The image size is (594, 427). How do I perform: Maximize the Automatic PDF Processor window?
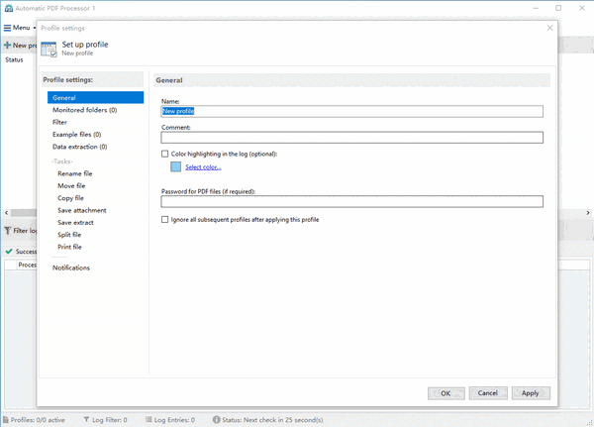[558, 8]
